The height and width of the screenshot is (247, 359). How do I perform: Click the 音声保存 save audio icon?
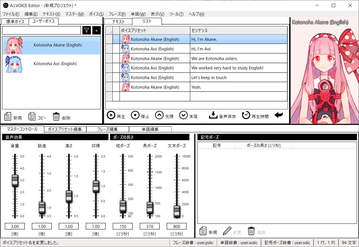pos(213,115)
